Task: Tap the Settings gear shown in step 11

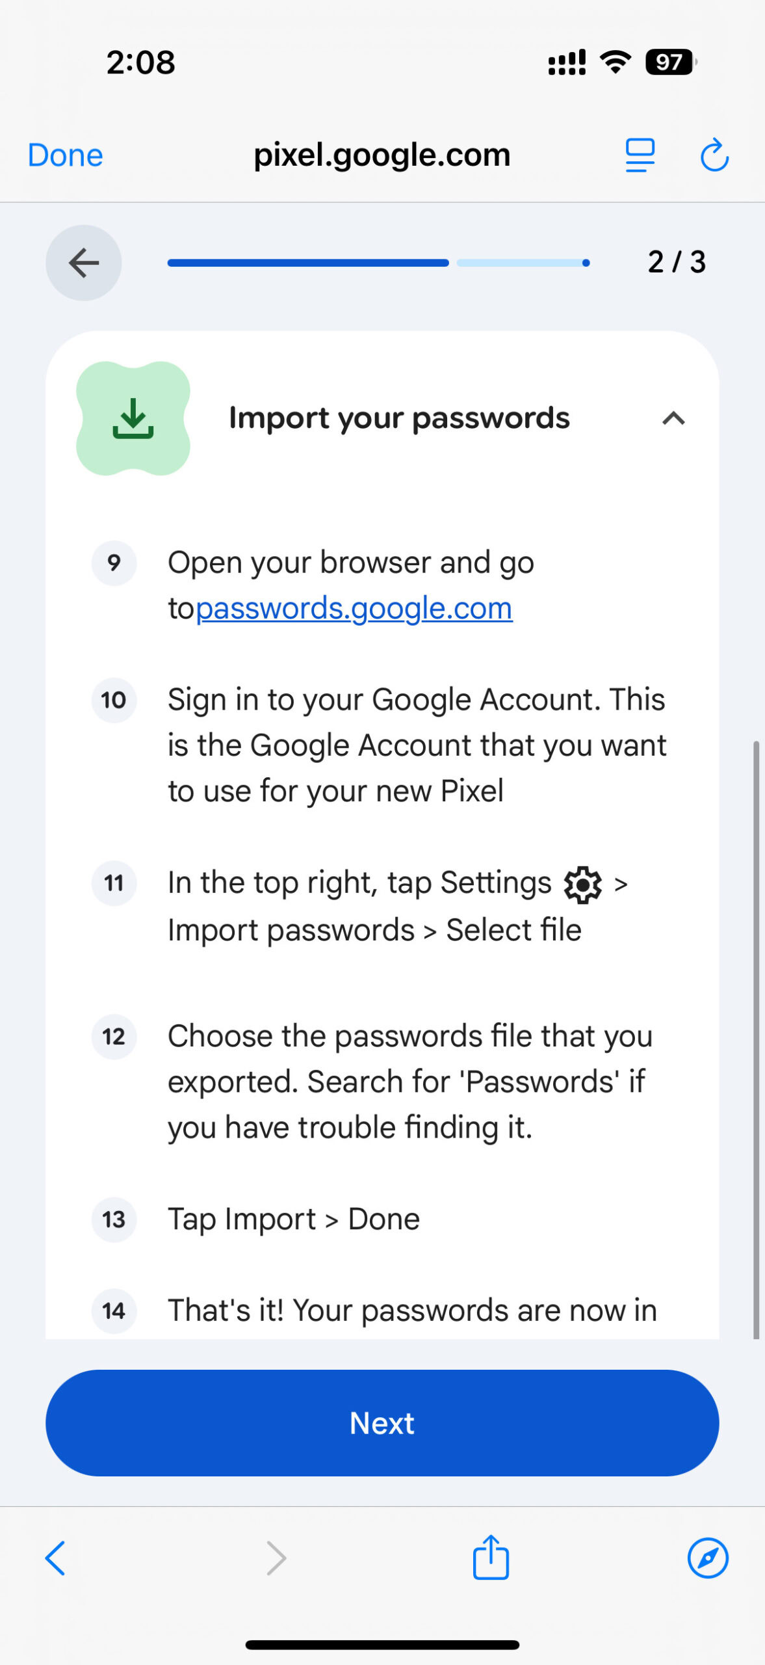Action: point(583,885)
